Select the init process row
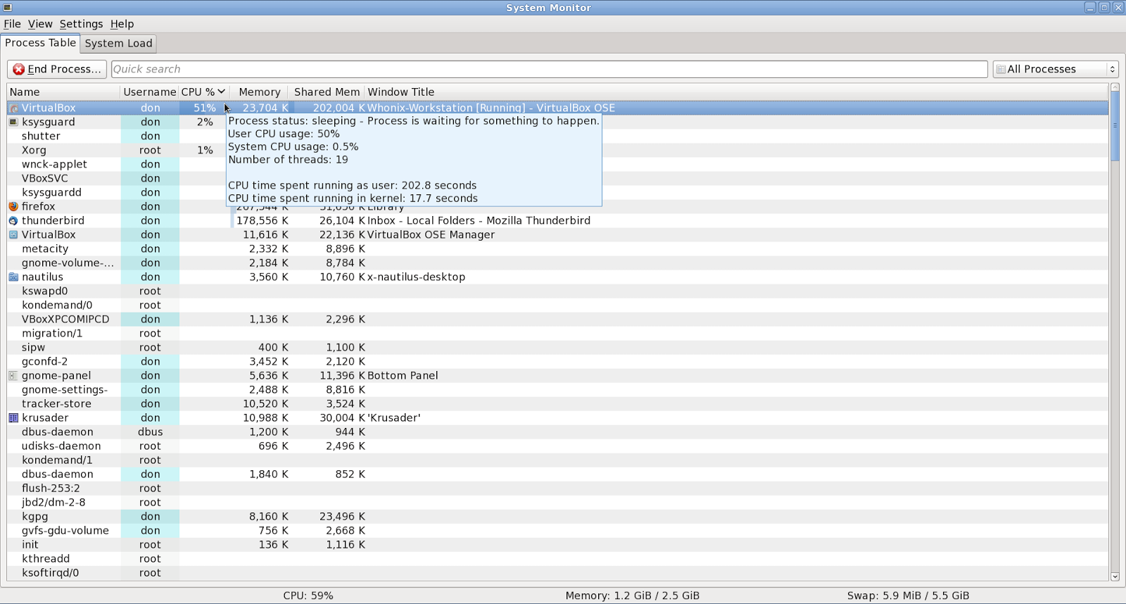This screenshot has height=604, width=1126. (x=557, y=544)
